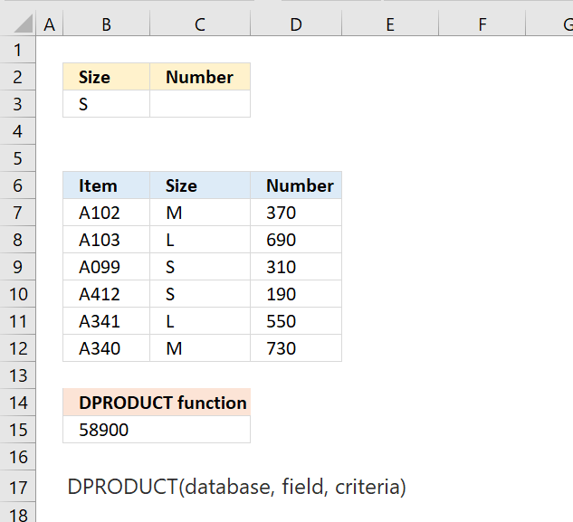Select row 4 header
Screen dimensions: 573x522
point(17,131)
